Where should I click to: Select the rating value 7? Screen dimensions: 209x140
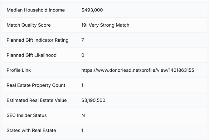click(83, 40)
